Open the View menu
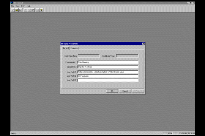Viewport: 205px width, 136px height. point(17,6)
